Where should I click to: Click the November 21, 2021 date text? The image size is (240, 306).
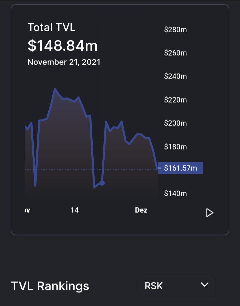(64, 62)
